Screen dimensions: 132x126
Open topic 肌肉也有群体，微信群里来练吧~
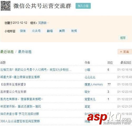22,99
